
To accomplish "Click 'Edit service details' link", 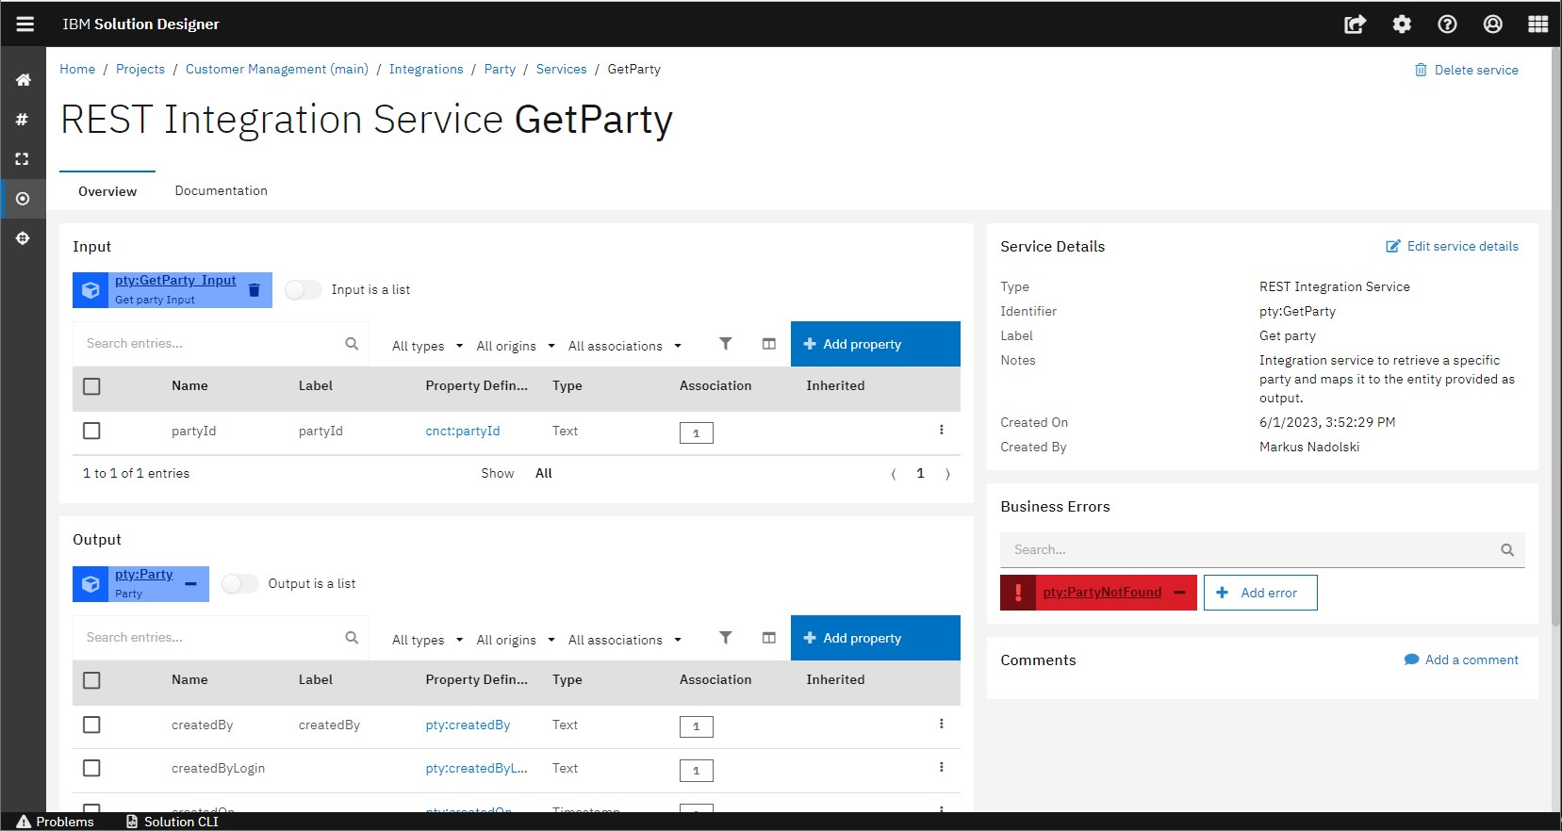I will [x=1452, y=246].
